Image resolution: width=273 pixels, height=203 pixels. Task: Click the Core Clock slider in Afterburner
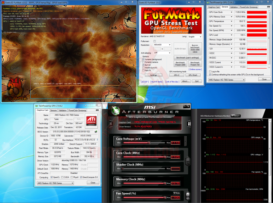pos(144,157)
